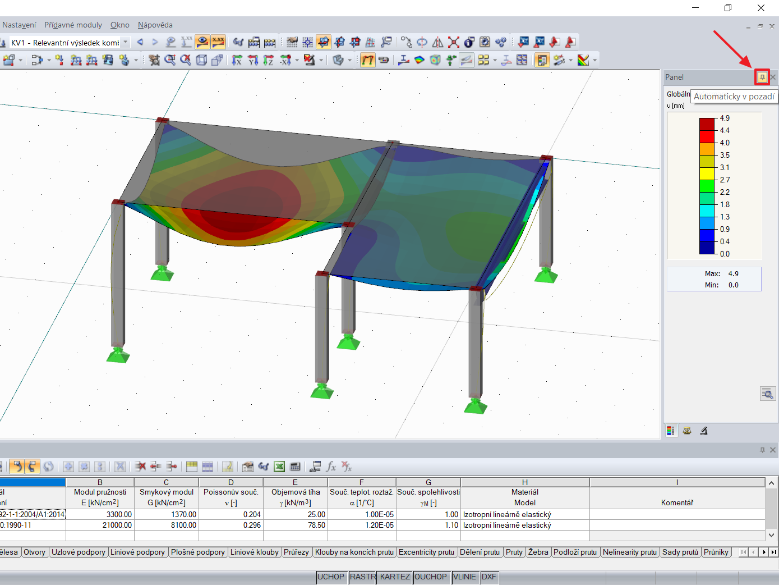
Task: Go to previous load case arrow
Action: tap(140, 42)
